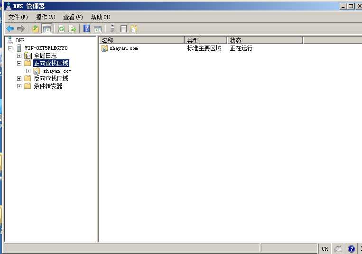The height and width of the screenshot is (254, 362).
Task: Click the 全局日志 log icon
Action: [x=28, y=56]
